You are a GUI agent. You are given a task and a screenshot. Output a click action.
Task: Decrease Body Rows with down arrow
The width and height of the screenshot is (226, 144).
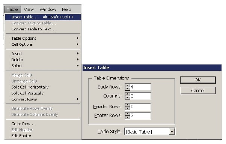coord(127,89)
